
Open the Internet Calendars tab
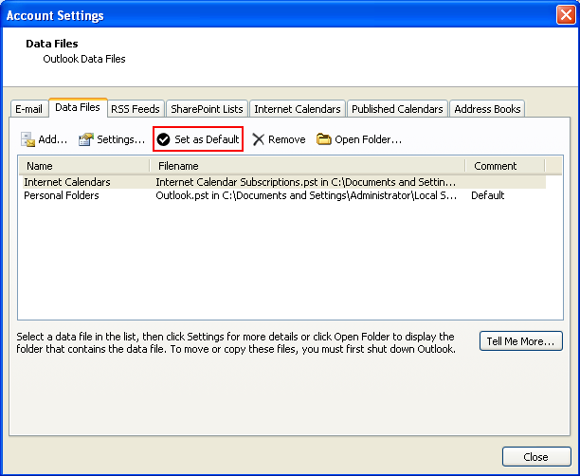coord(298,109)
